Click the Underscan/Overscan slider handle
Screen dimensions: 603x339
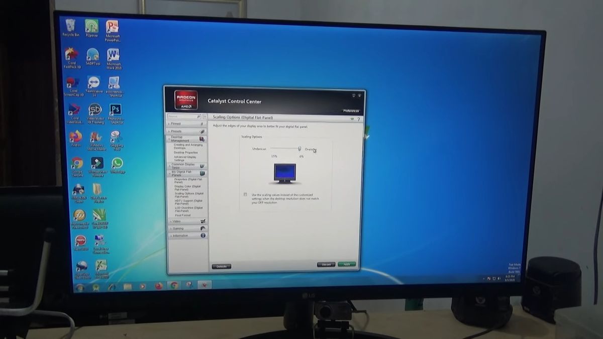pyautogui.click(x=299, y=149)
